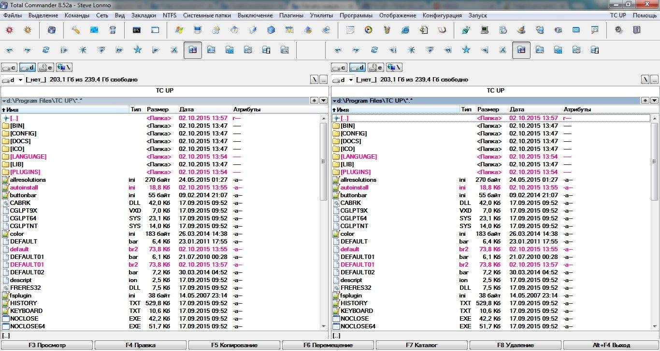Image resolution: width=660 pixels, height=351 pixels.
Task: Click the first red gear icon in toolbar
Action: [9, 30]
